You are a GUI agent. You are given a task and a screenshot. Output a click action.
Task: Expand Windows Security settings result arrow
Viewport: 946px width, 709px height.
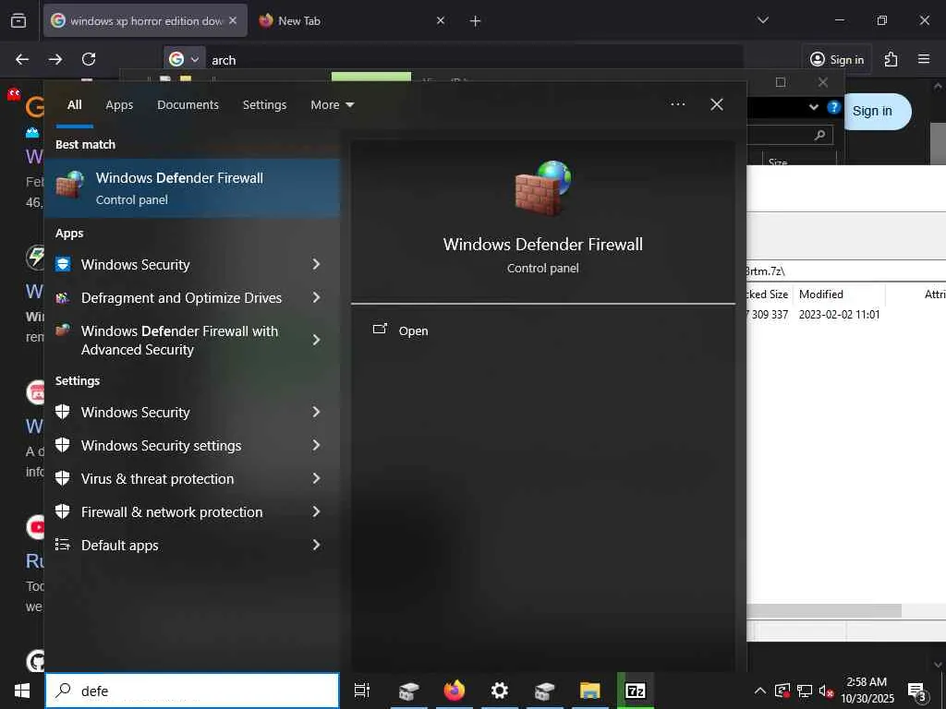point(316,445)
